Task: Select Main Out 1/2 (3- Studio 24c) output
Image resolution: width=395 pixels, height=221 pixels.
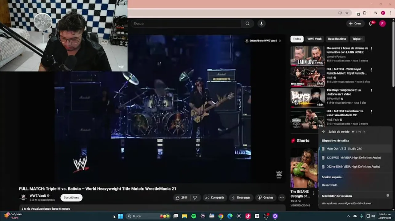Action: pyautogui.click(x=355, y=149)
